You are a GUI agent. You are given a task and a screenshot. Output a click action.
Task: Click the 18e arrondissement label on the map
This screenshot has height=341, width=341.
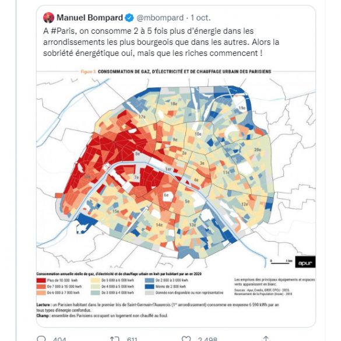(174, 104)
